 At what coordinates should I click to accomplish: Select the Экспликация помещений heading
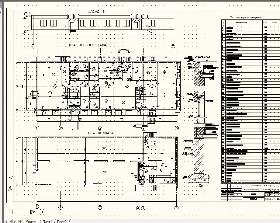click(x=246, y=17)
